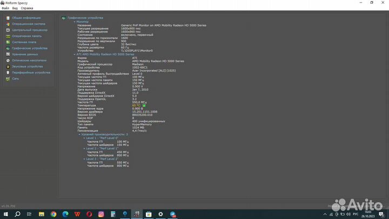Collapse Уровней производительности: 3 node
Image resolution: width=389 pixels, height=219 pixels.
tap(79, 134)
